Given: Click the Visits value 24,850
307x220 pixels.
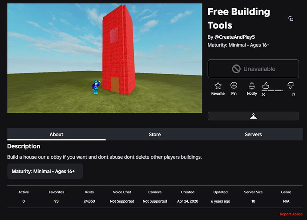Looking at the screenshot, I should (x=89, y=201).
